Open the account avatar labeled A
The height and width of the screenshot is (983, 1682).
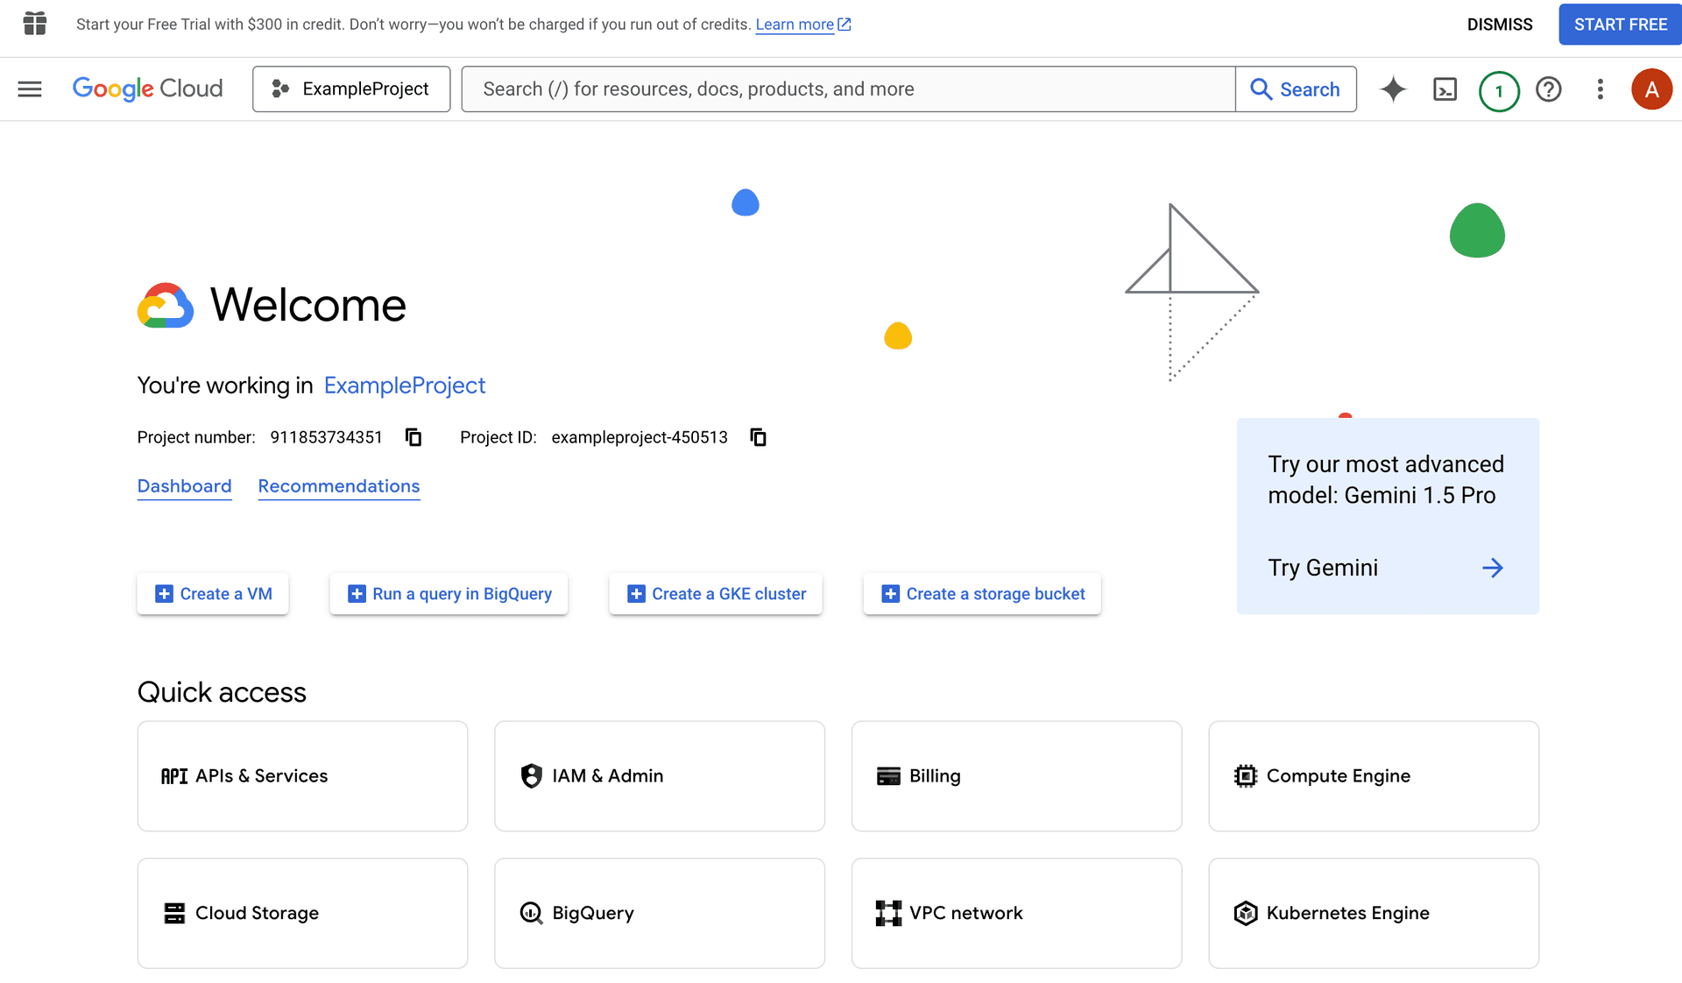[1650, 88]
